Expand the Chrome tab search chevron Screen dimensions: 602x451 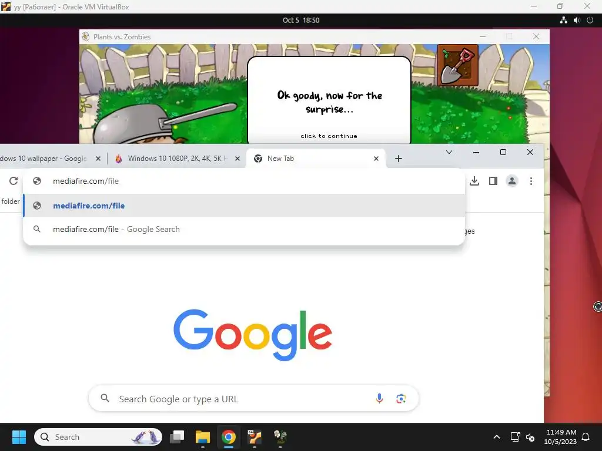point(449,152)
